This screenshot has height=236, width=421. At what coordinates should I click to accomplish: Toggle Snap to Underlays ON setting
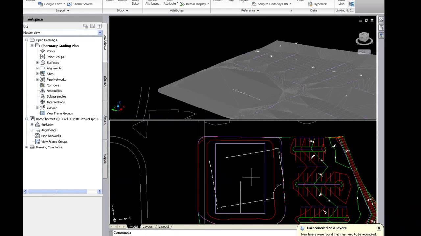pos(270,4)
